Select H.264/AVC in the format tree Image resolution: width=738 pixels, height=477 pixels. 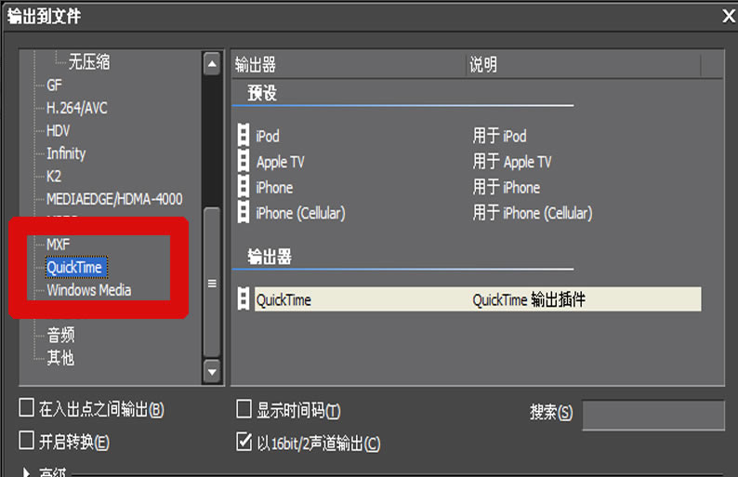coord(77,108)
